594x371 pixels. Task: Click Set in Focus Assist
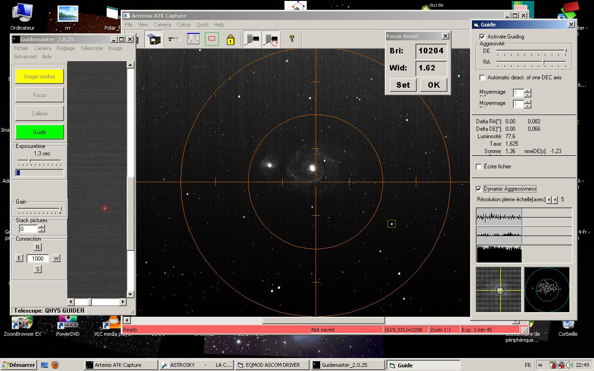pos(403,85)
